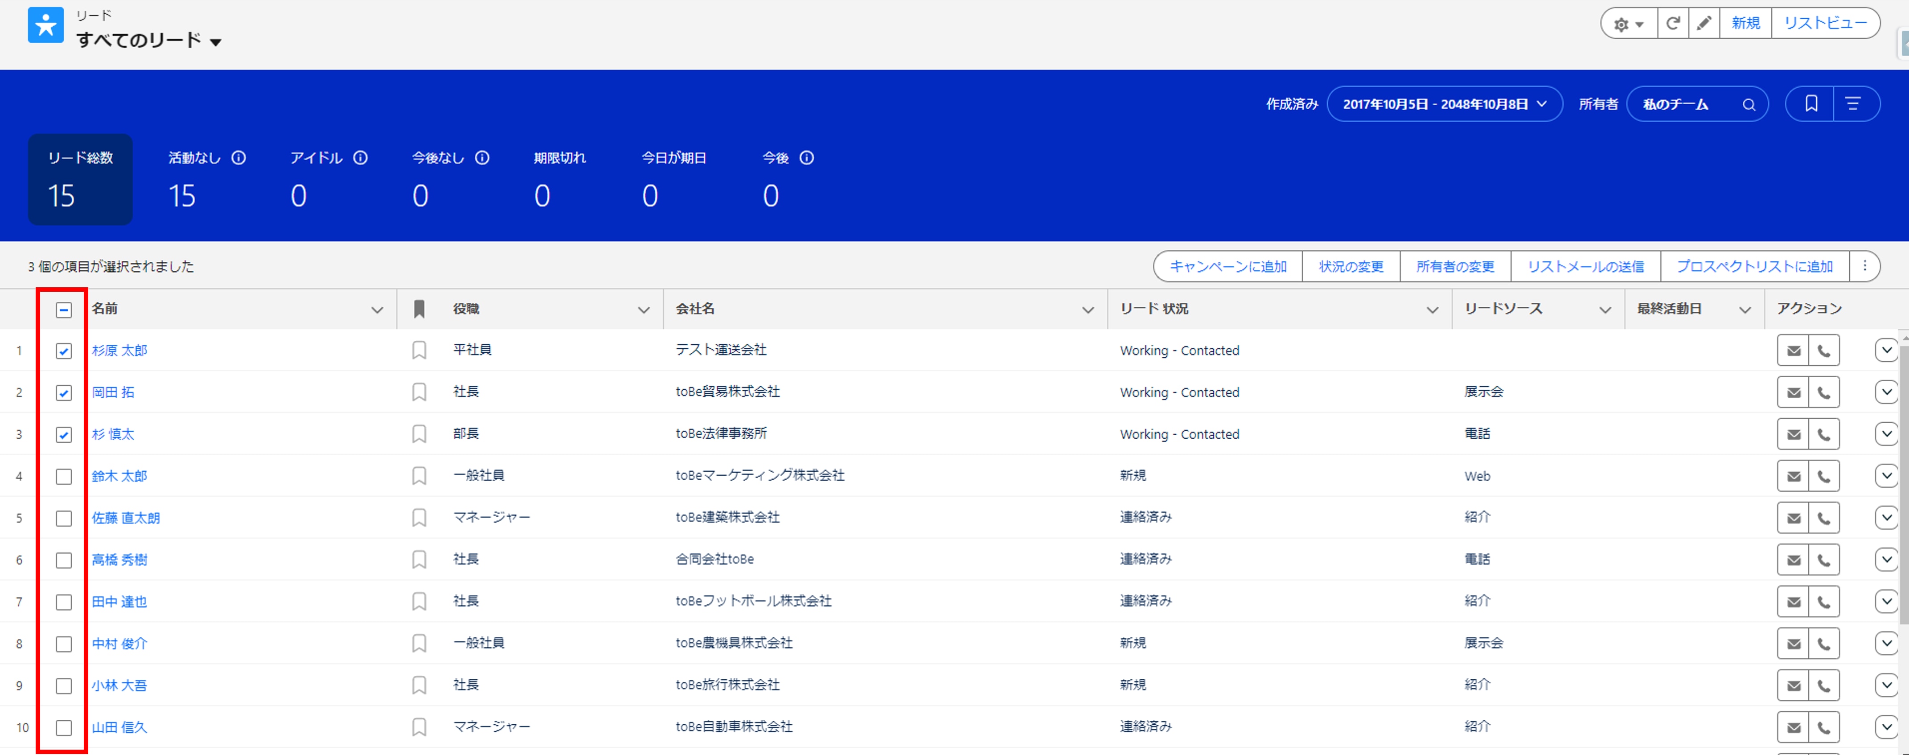The image size is (1909, 755).
Task: Click email icon for 杉原 太郎 row
Action: (1794, 351)
